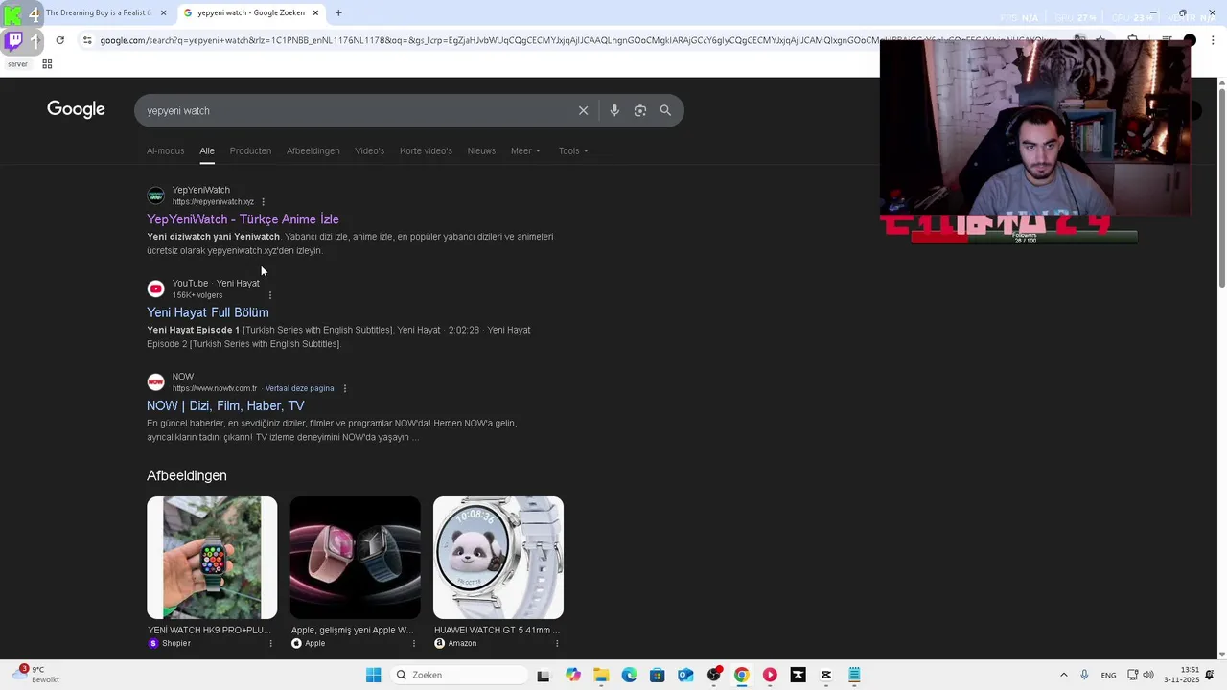
Task: Expand the Tools dropdown
Action: point(573,150)
